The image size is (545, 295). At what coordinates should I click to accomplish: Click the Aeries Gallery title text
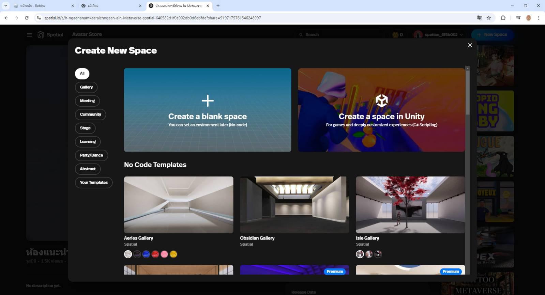pos(138,238)
